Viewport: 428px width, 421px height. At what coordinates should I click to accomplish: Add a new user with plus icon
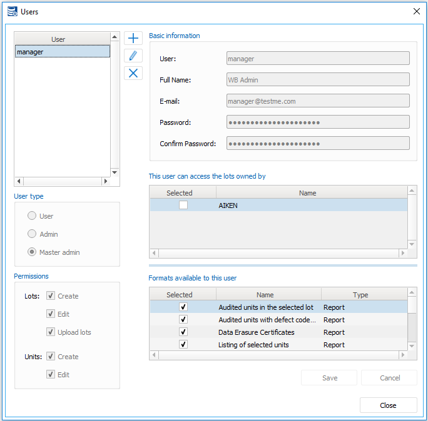(133, 38)
